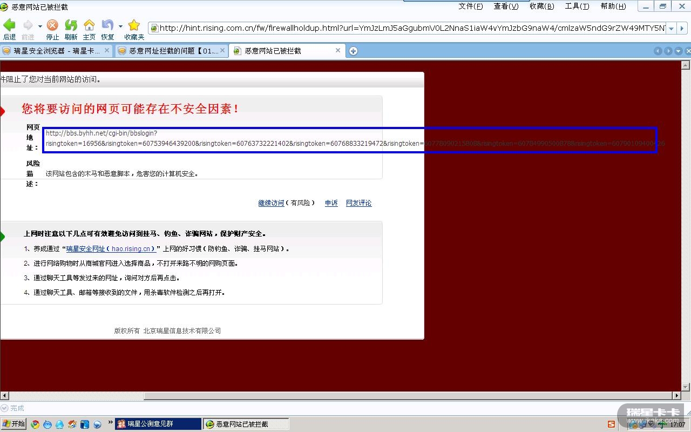This screenshot has width=691, height=432.
Task: Switch to 瑞星公测意见群 taskbar window
Action: pos(158,424)
